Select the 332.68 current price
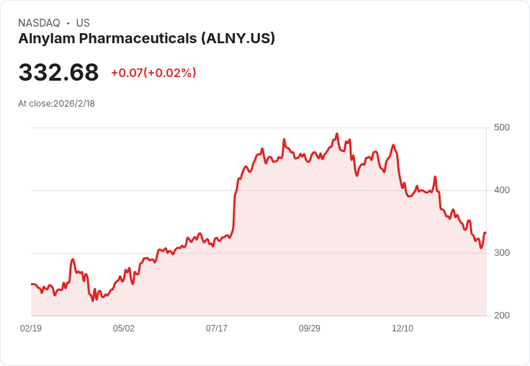 tap(58, 72)
